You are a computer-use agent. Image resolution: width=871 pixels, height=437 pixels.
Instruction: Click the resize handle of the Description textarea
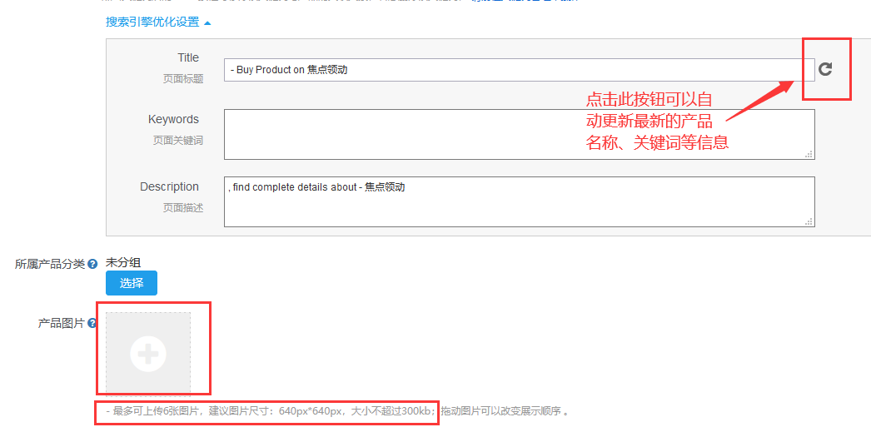coord(809,221)
